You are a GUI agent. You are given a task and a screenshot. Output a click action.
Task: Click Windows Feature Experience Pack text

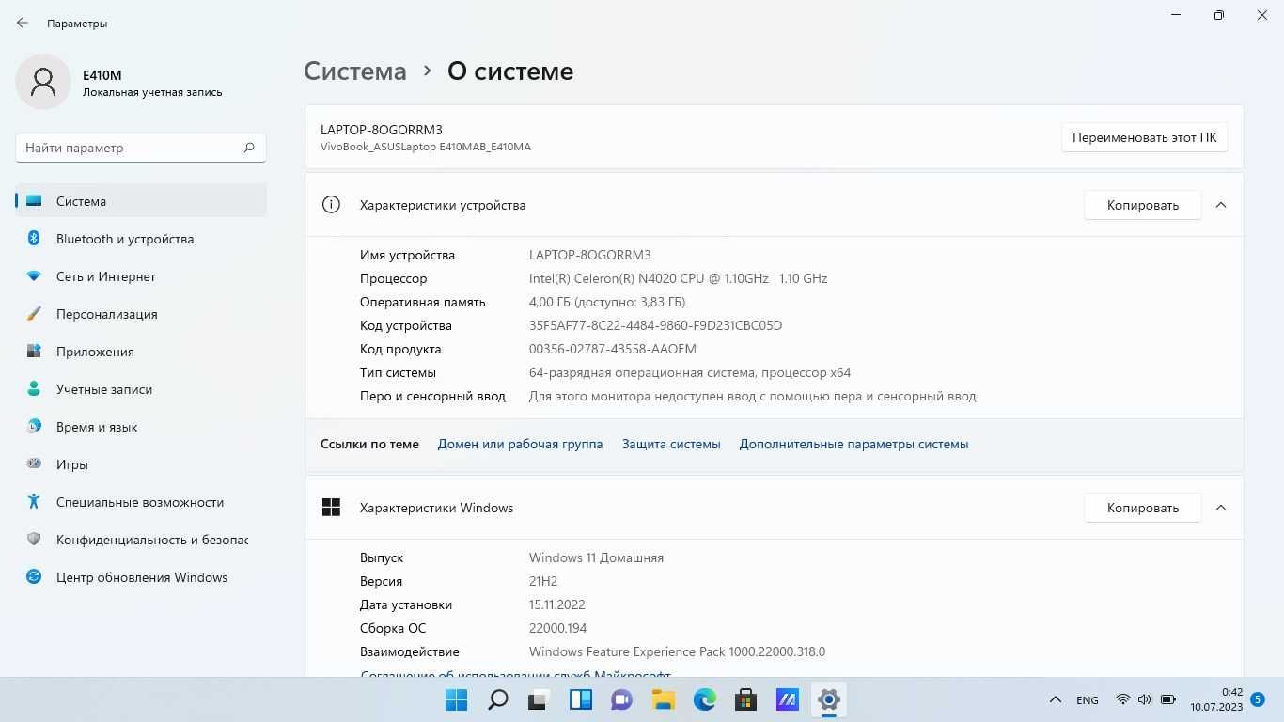coord(677,651)
